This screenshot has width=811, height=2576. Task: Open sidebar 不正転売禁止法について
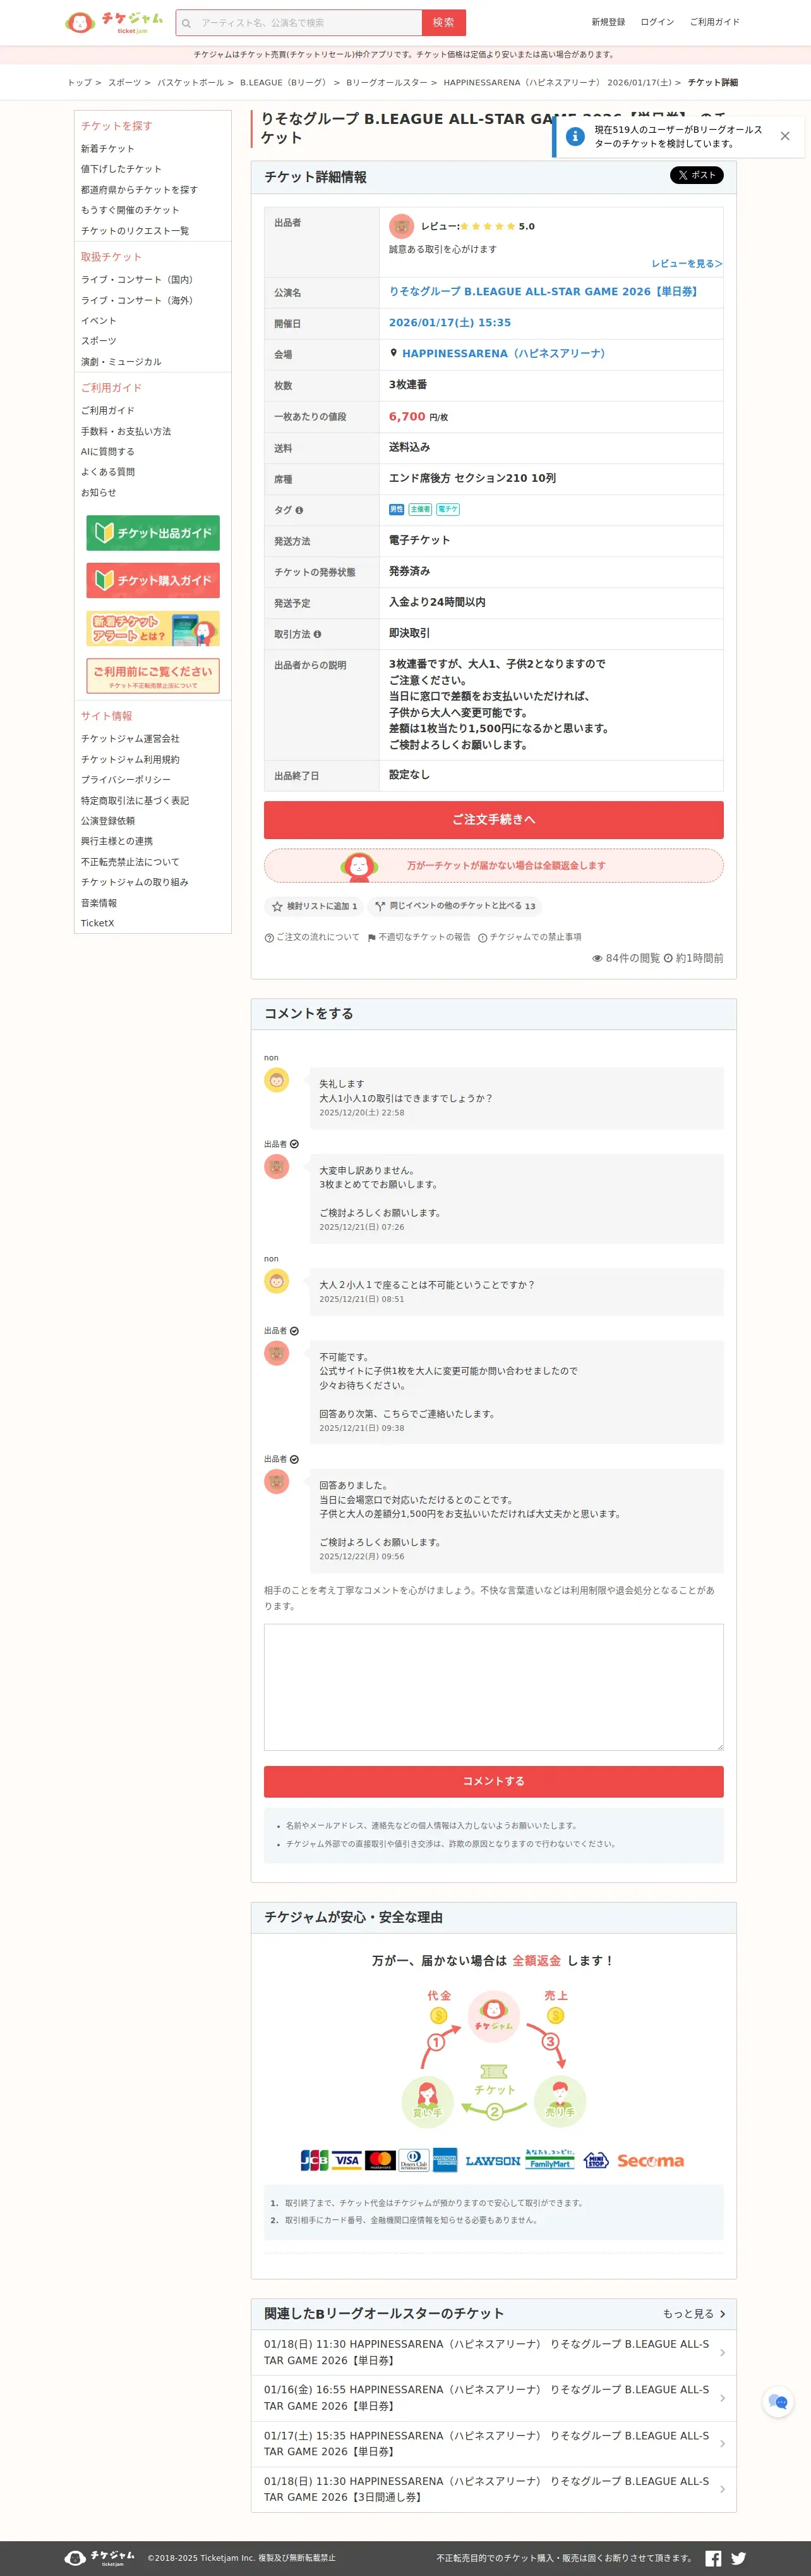[x=130, y=862]
